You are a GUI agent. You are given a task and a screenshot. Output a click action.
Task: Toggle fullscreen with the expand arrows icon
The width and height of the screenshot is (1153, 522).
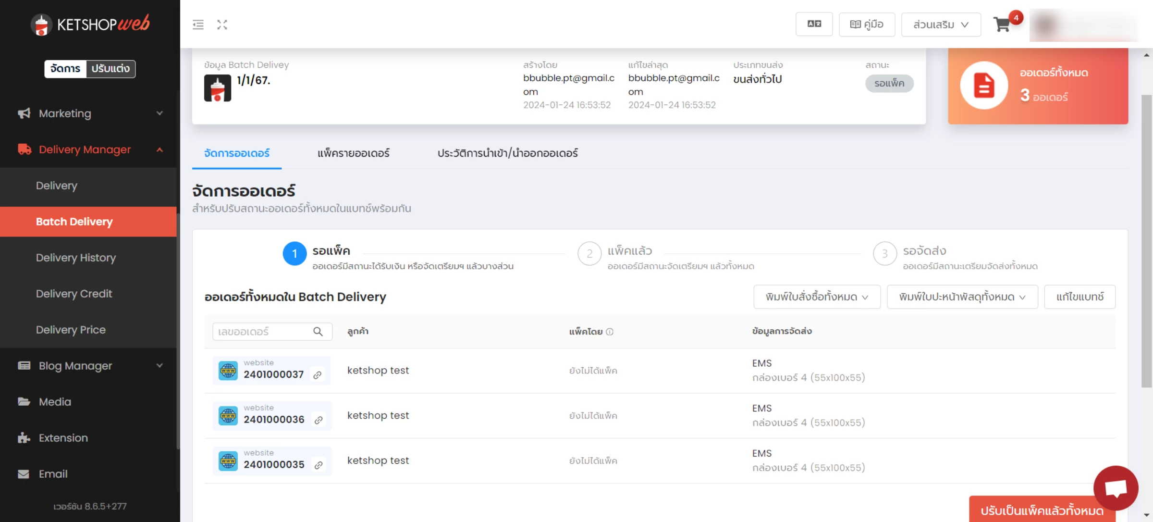(x=222, y=25)
